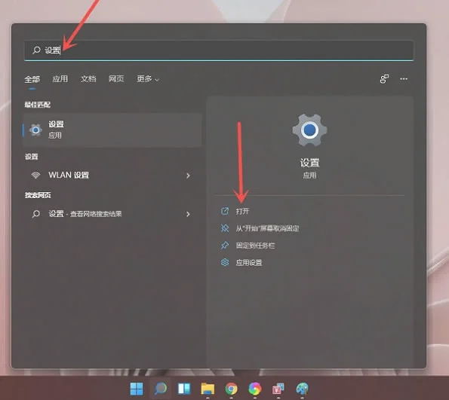Image resolution: width=449 pixels, height=400 pixels.
Task: Click the search box containing 设置
Action: [219, 50]
